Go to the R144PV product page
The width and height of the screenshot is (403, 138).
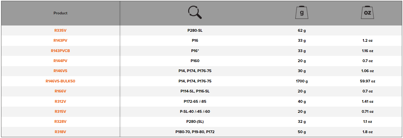(x=60, y=61)
